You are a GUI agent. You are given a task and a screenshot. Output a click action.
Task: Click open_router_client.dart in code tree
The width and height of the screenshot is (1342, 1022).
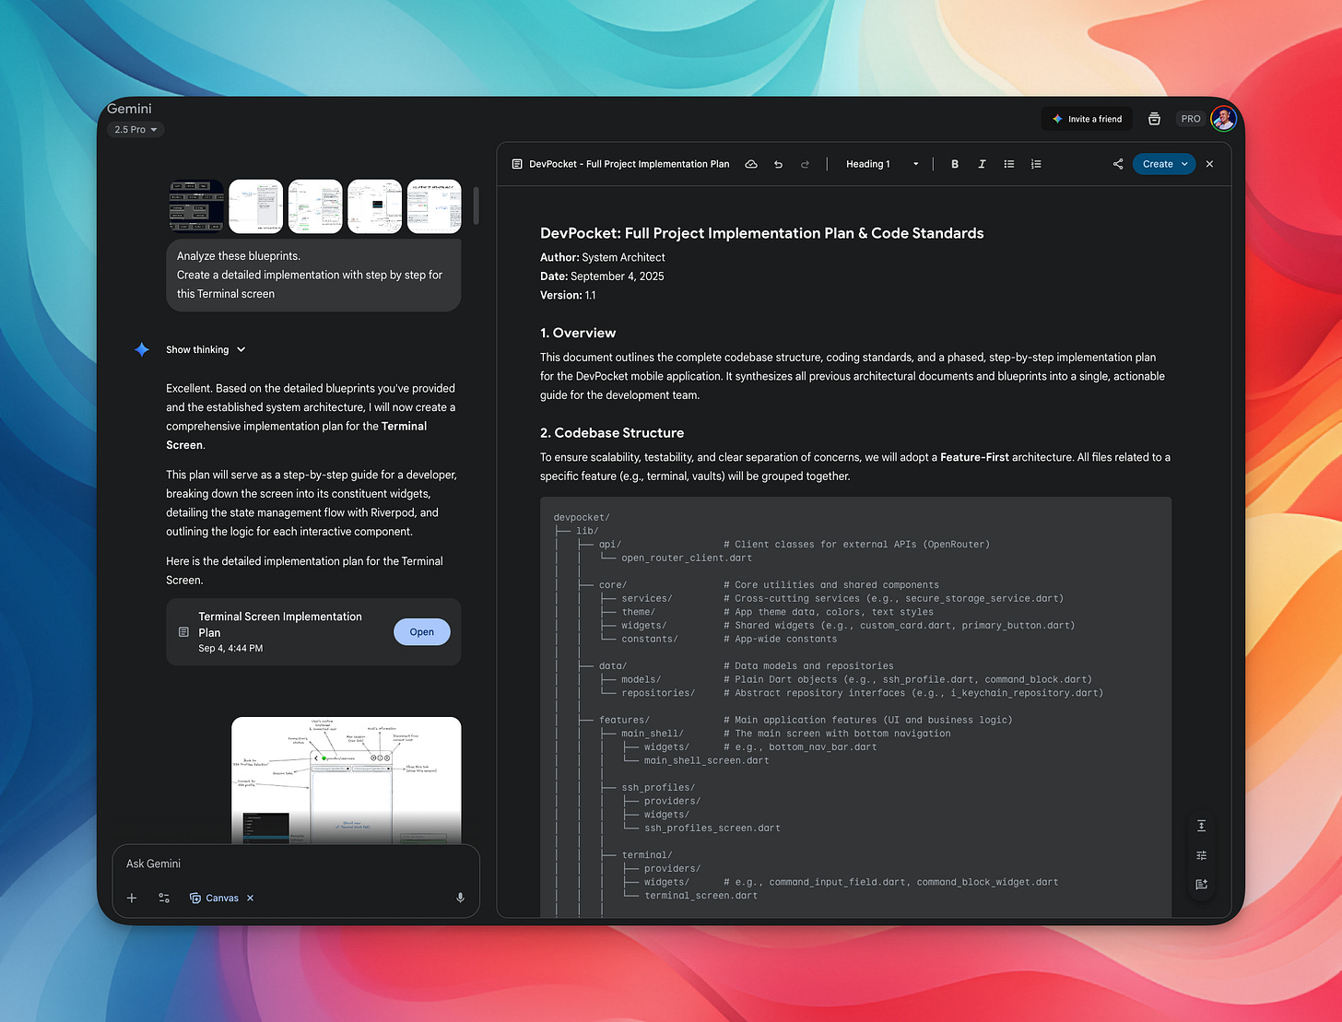[x=687, y=558]
